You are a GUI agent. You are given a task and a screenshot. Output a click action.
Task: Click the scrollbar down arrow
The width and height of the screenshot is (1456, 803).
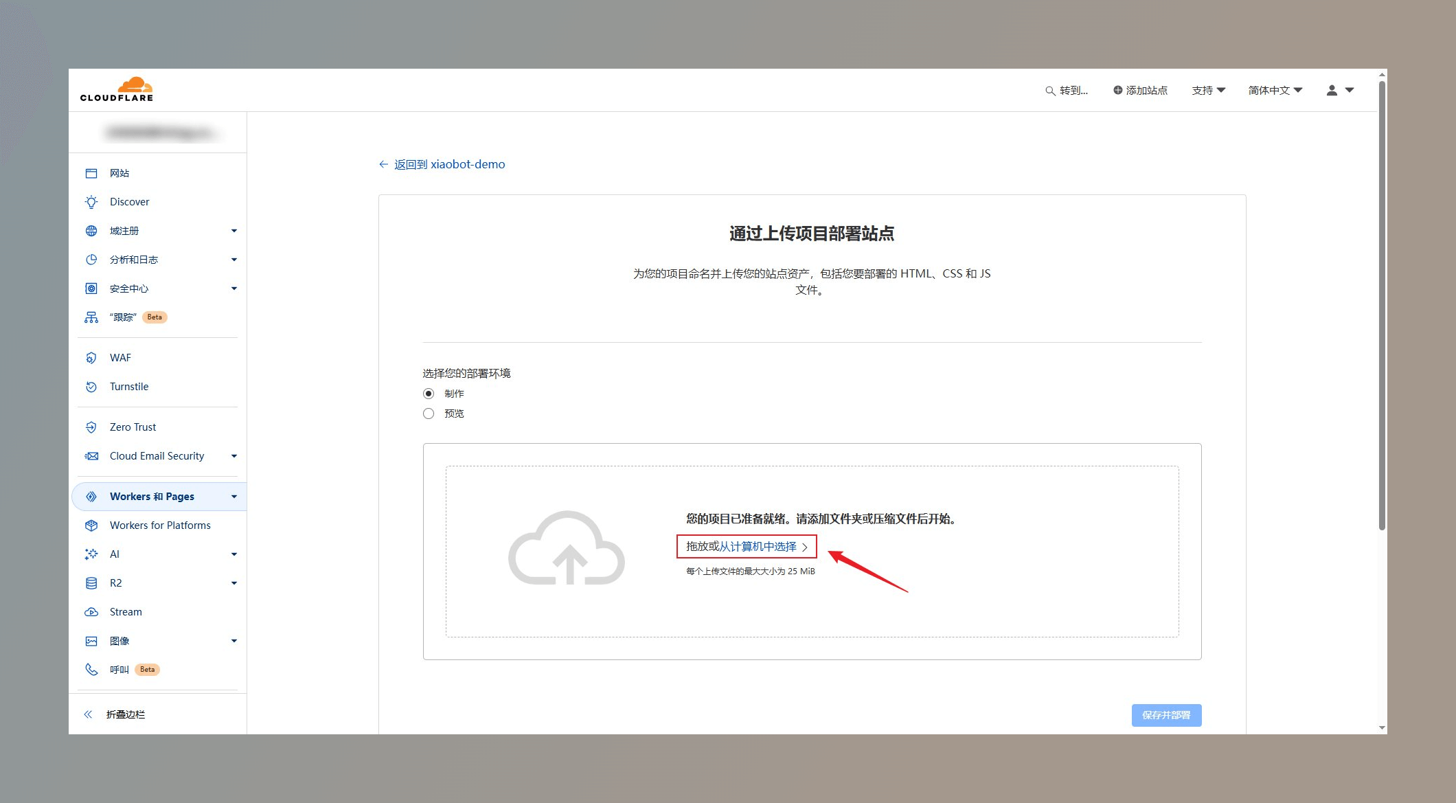click(1382, 728)
